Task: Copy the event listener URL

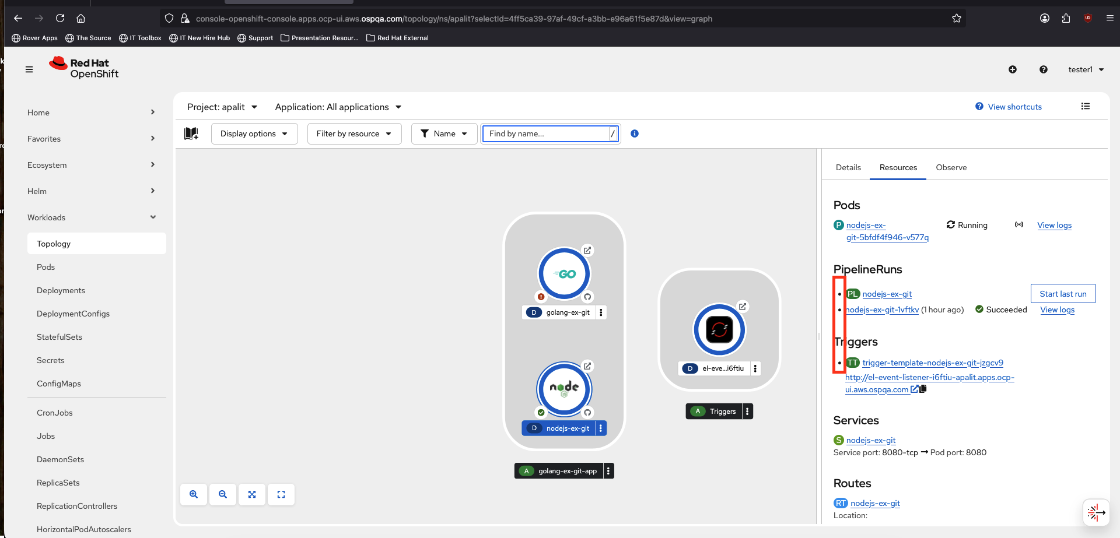Action: click(x=923, y=389)
